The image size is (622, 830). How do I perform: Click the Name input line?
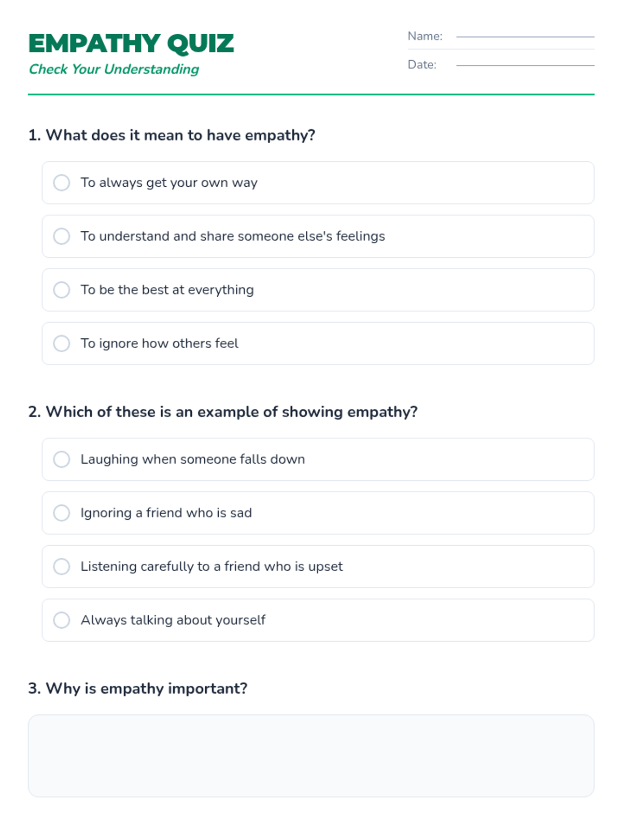[525, 35]
